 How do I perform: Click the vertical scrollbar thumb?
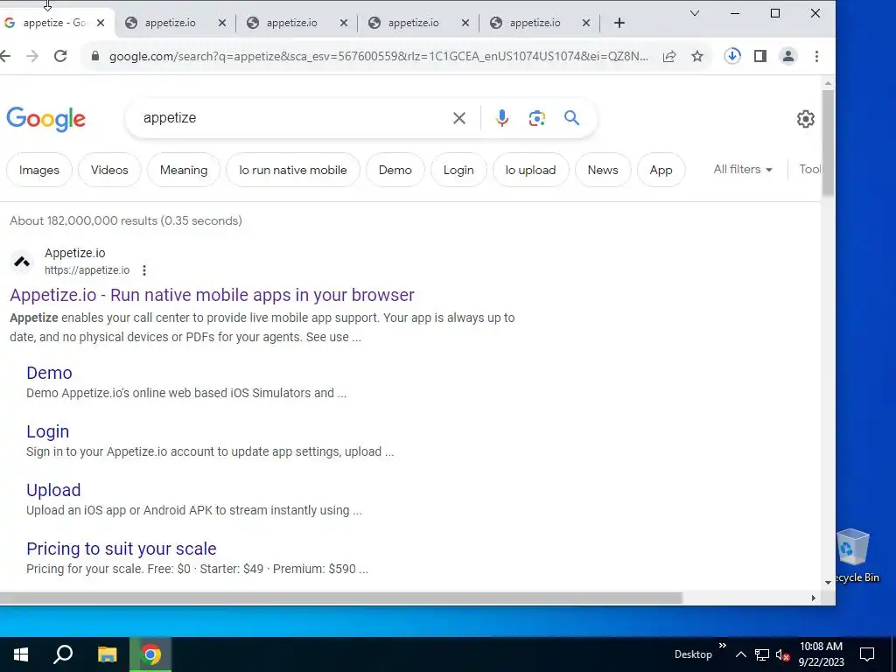tap(828, 143)
